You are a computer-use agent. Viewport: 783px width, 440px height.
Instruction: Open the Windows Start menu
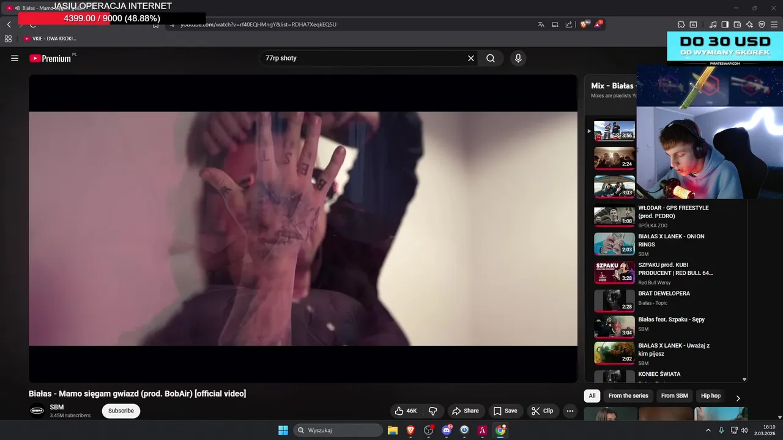[x=283, y=430]
